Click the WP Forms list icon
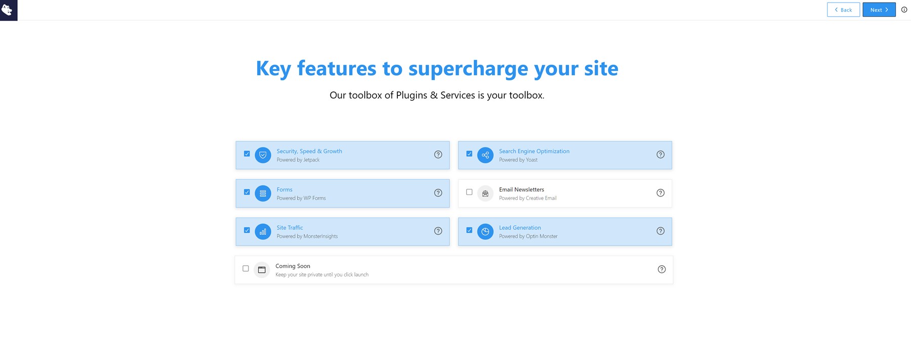Image resolution: width=911 pixels, height=348 pixels. [263, 193]
